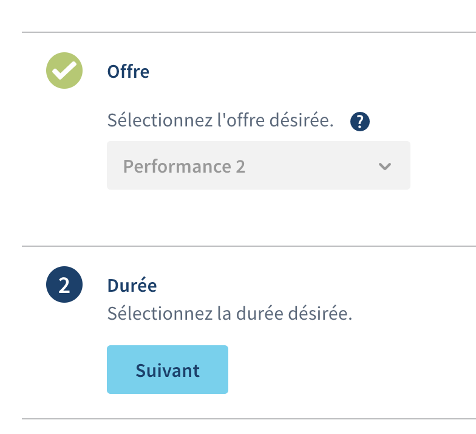The image size is (476, 434).
Task: Open the help question mark tooltip
Action: (x=360, y=122)
